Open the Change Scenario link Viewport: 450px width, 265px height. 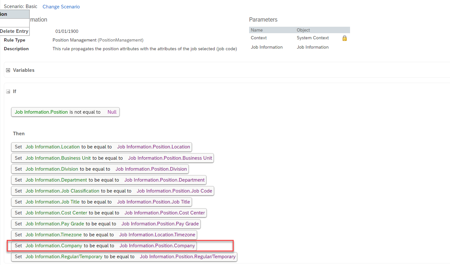[x=61, y=7]
